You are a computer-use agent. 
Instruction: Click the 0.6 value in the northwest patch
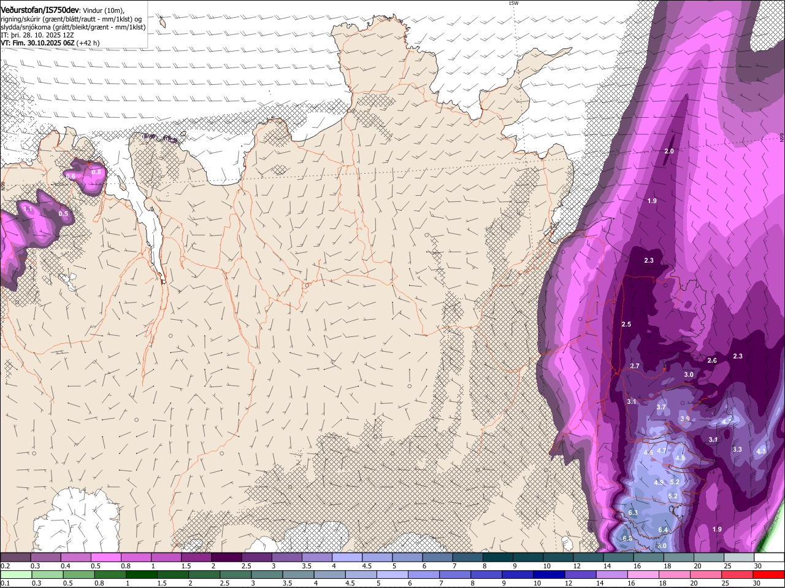(71, 176)
